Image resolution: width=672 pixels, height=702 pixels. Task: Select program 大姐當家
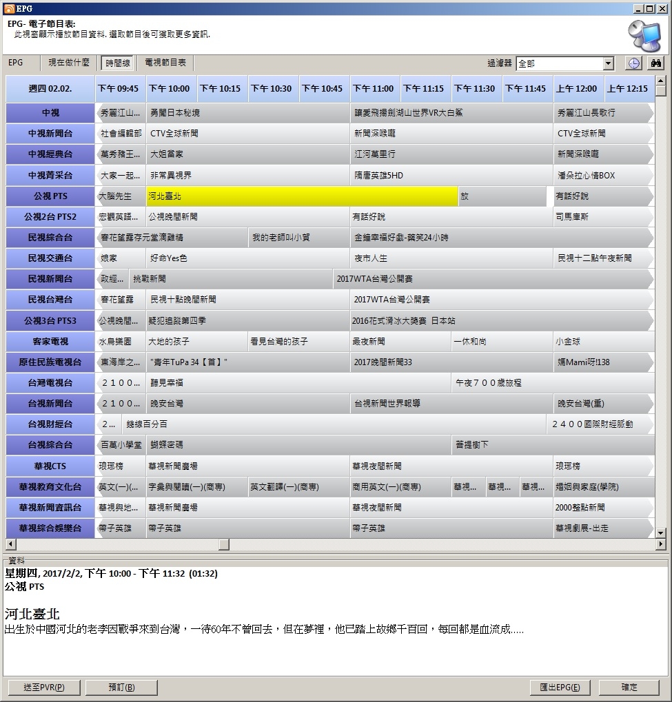pos(248,154)
